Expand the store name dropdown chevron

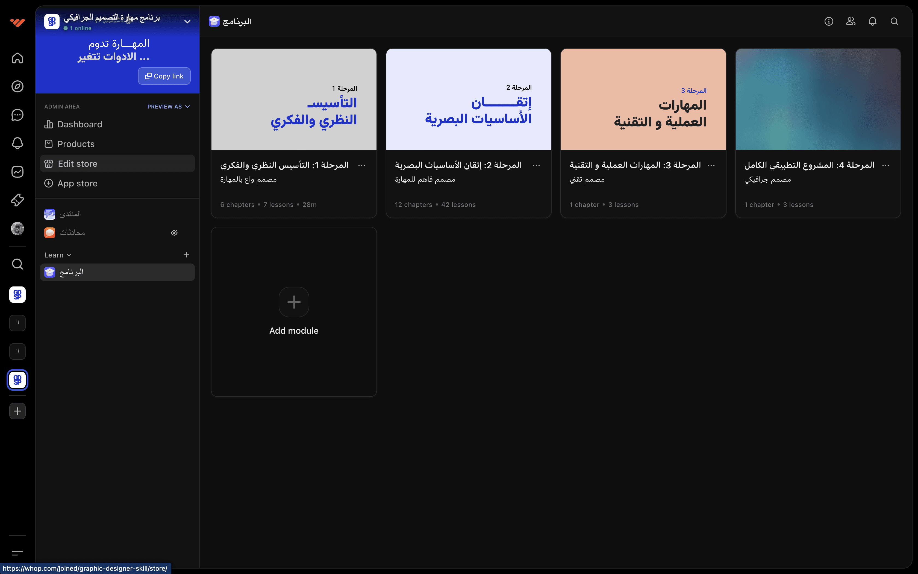coord(187,22)
